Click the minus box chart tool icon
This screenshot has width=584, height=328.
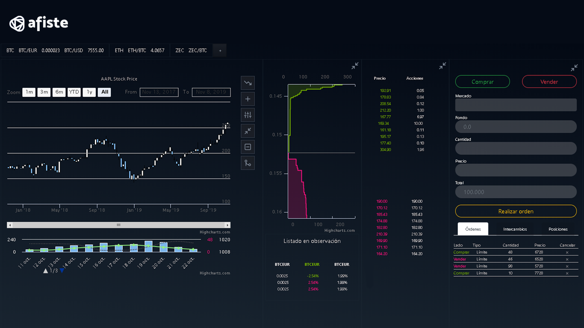248,147
